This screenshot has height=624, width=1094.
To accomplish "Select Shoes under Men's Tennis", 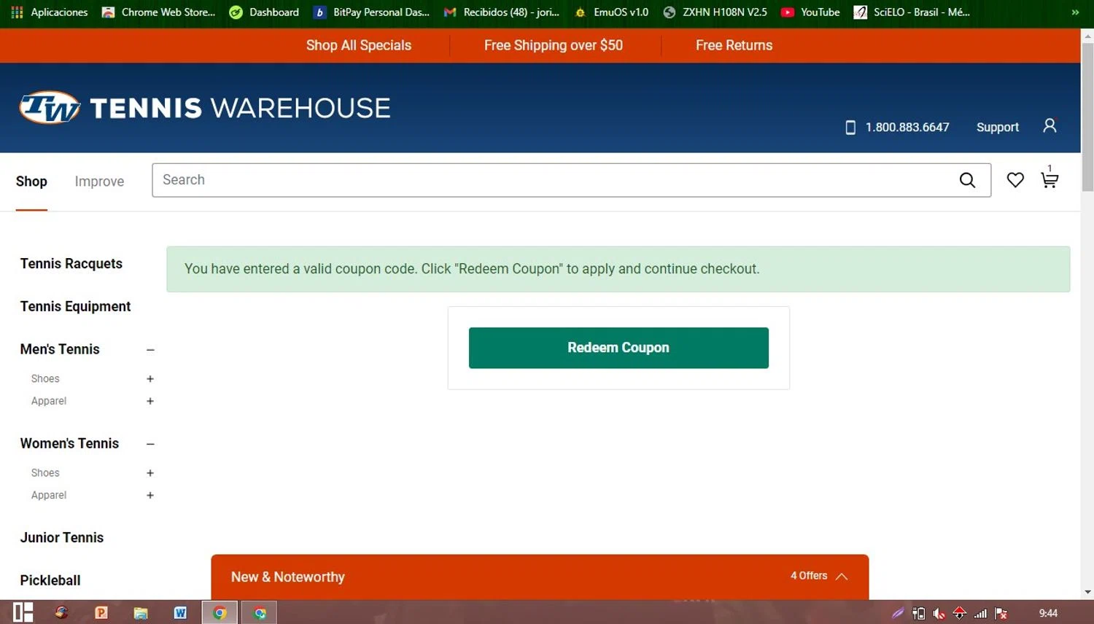I will pyautogui.click(x=45, y=379).
